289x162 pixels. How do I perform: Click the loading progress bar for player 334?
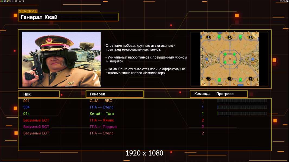[x=242, y=107]
